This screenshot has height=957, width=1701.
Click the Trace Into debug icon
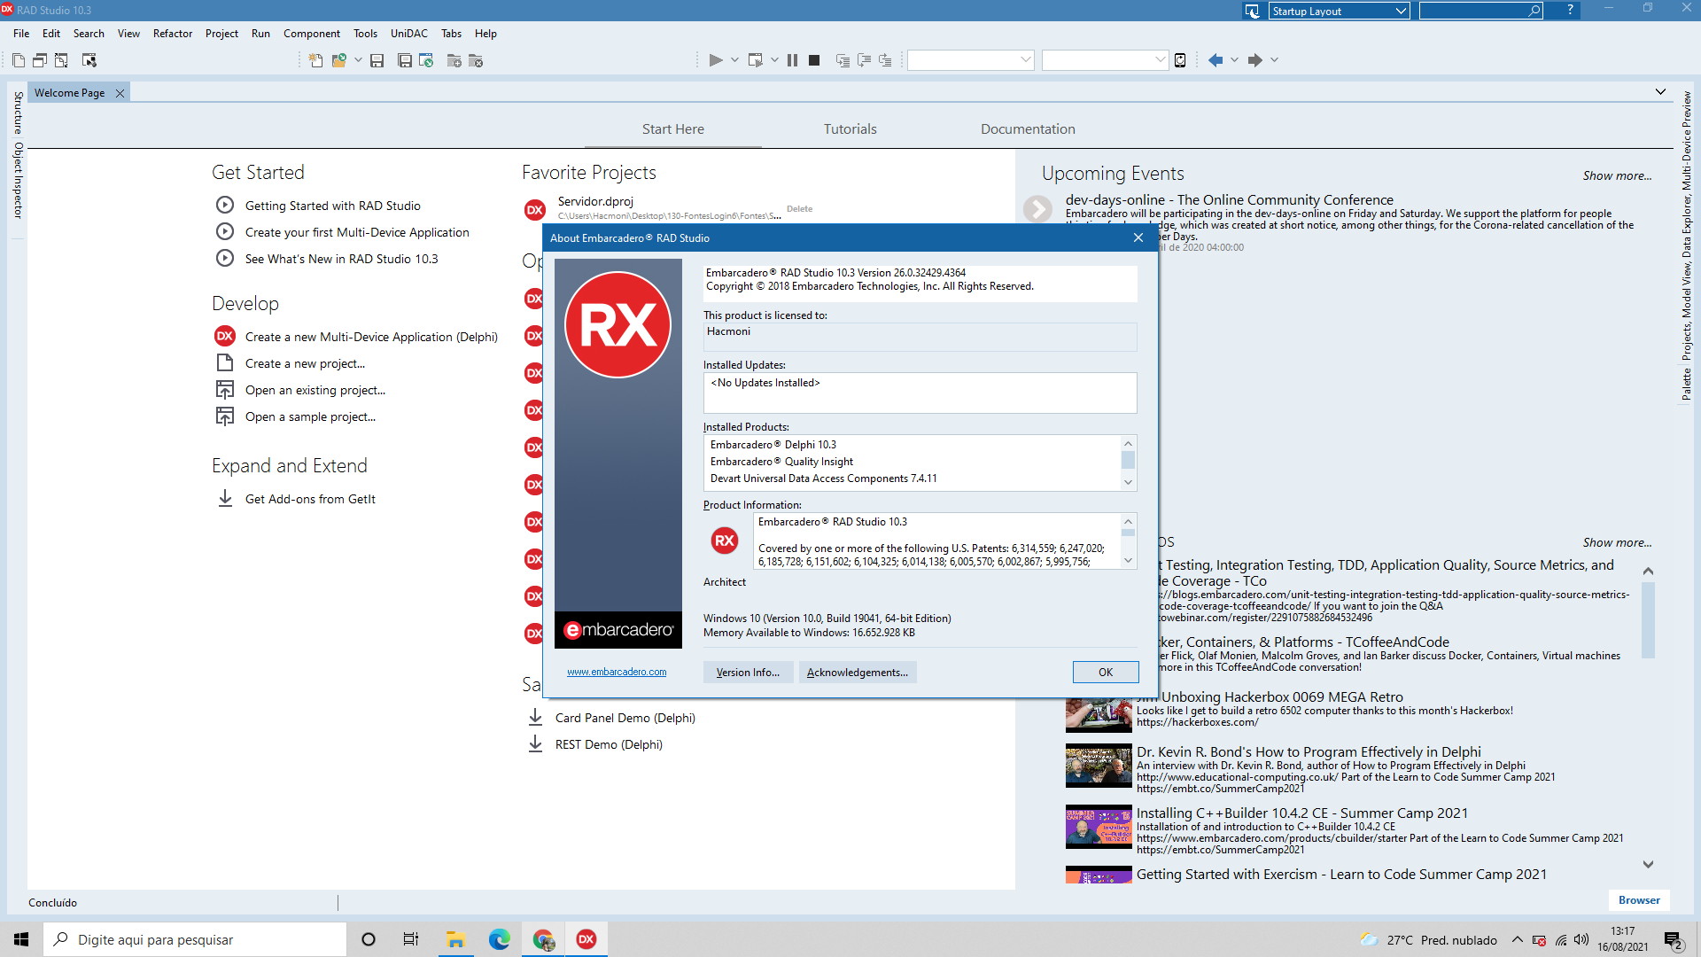843,60
